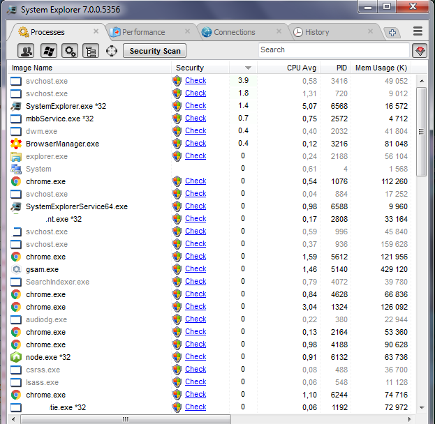This screenshot has height=424, width=435.
Task: Click Check link for node.exe *32
Action: coord(196,356)
